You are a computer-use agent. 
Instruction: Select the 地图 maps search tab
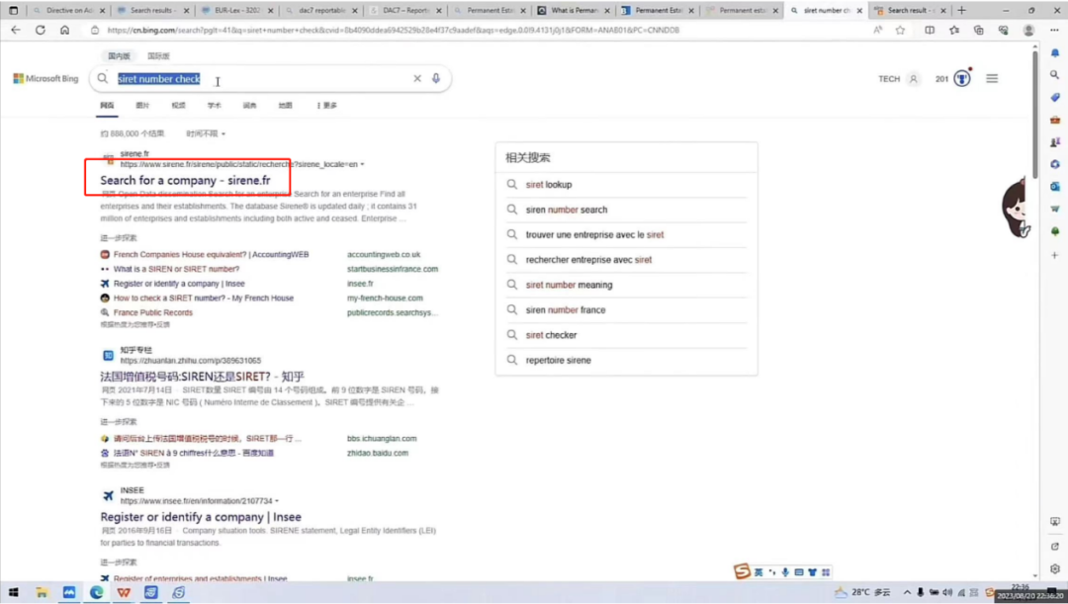pos(286,106)
